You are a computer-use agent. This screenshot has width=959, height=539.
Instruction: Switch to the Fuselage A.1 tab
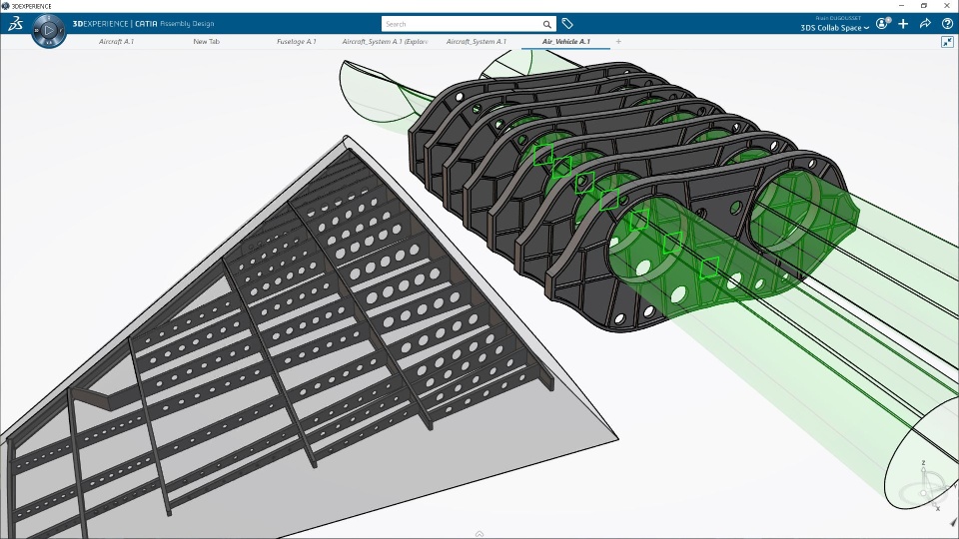click(x=296, y=42)
